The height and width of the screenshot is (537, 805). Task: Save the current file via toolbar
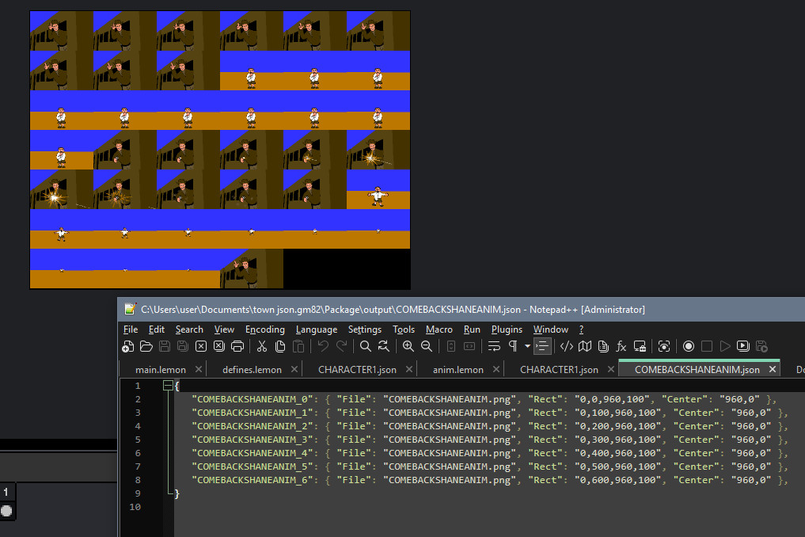(x=164, y=346)
